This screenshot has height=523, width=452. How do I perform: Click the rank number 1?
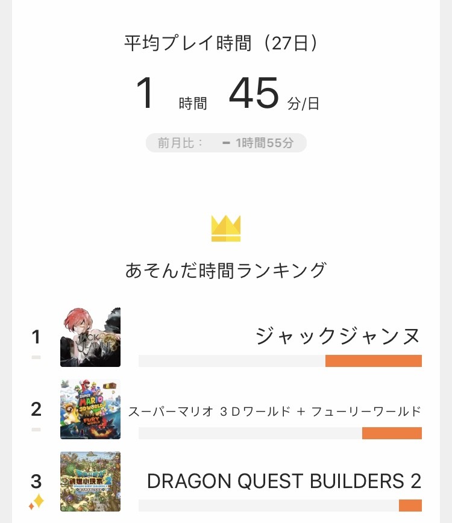tap(36, 337)
